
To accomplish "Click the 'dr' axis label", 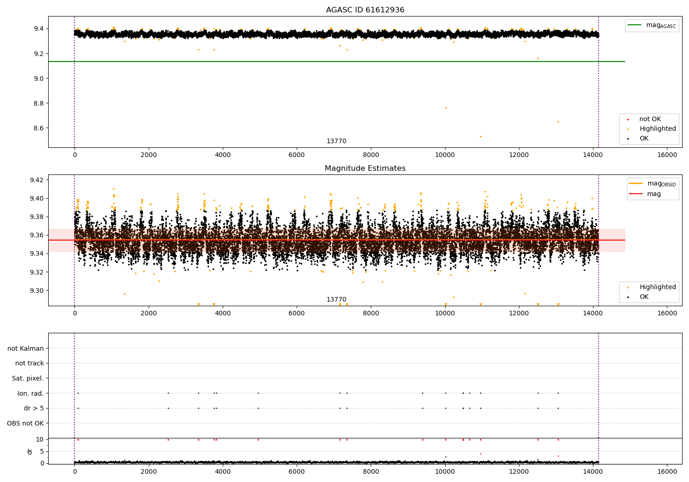I will point(30,451).
